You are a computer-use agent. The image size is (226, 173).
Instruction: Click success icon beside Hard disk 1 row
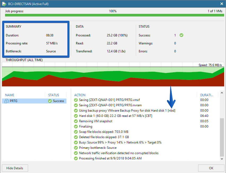[76, 116]
